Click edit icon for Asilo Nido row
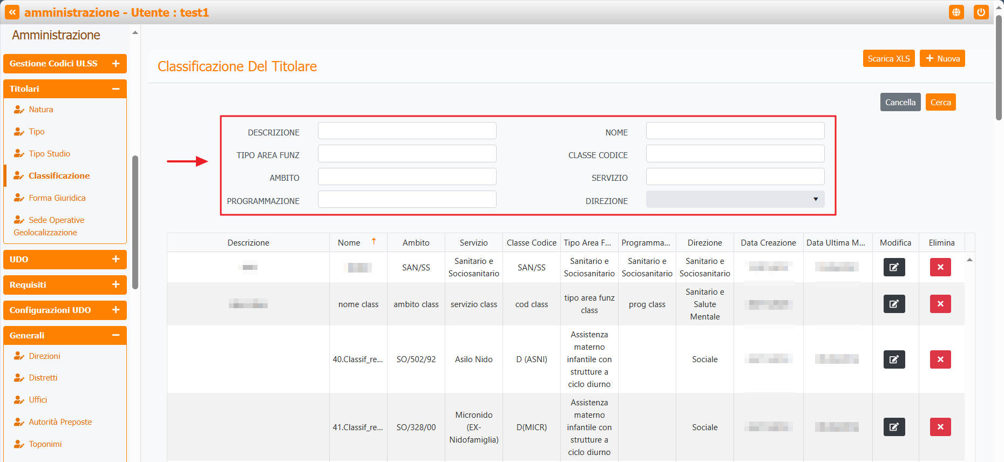 (x=893, y=359)
